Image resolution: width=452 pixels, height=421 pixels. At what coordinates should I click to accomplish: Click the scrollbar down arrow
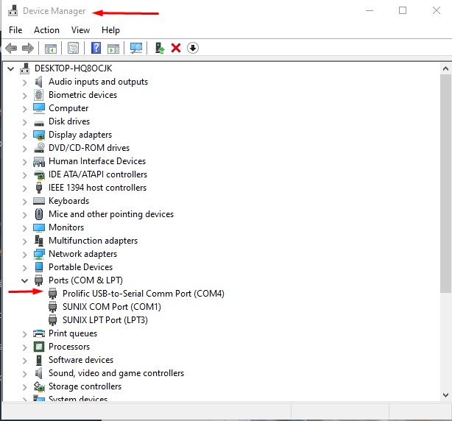[x=445, y=395]
